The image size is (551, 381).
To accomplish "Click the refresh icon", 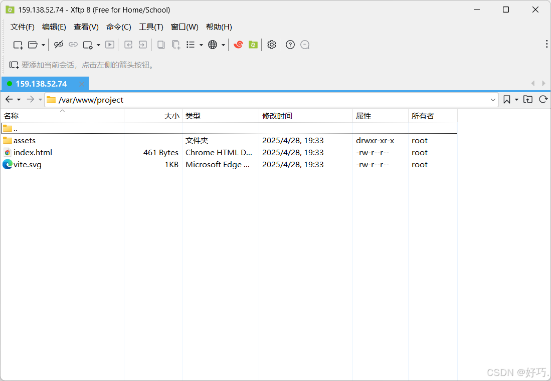I will (x=543, y=99).
